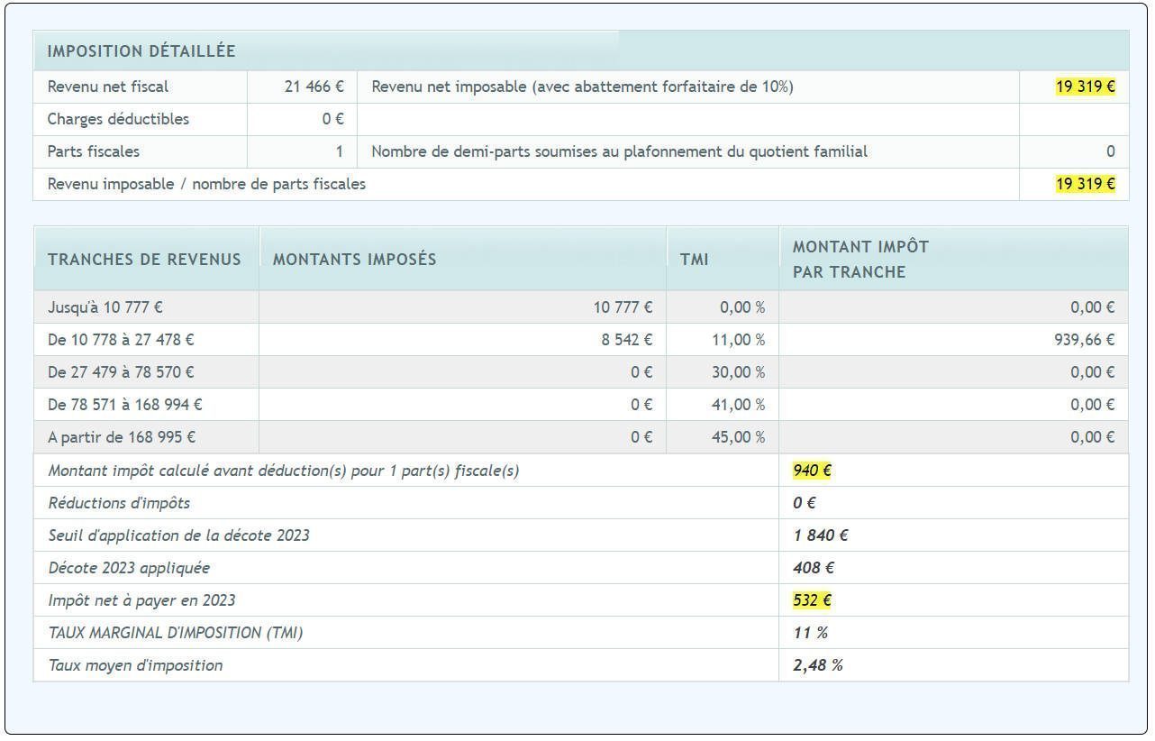1155x741 pixels.
Task: Click the MONTANTS IMPOSÉS column header
Action: 354,260
